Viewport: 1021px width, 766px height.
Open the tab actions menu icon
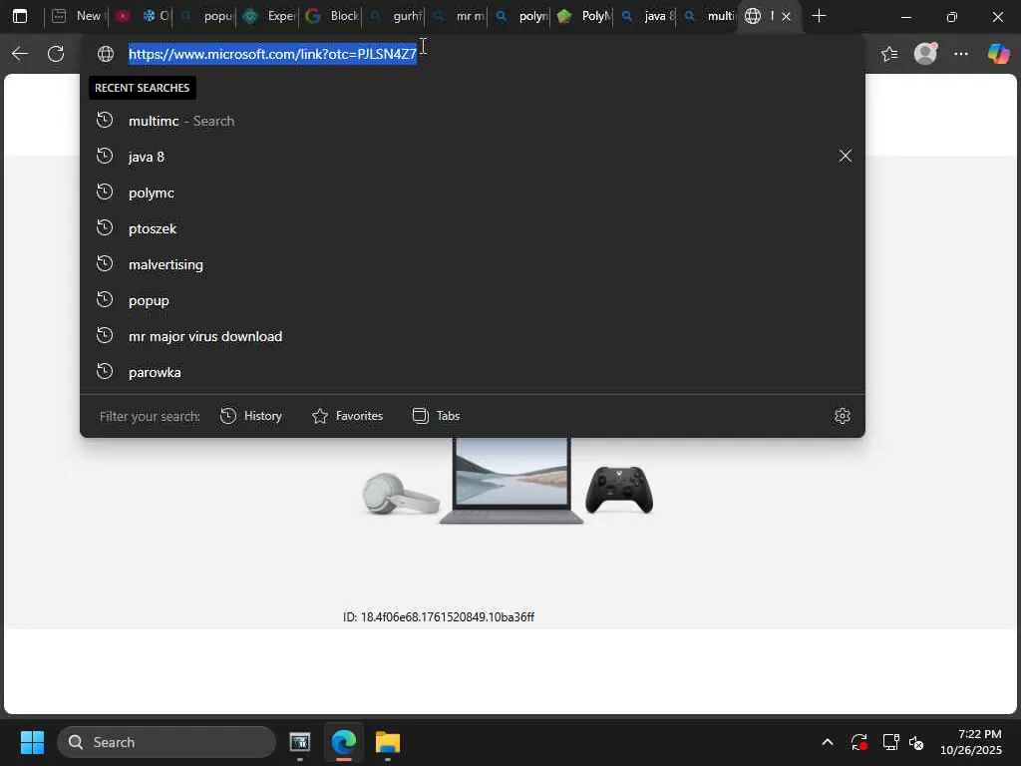point(20,16)
